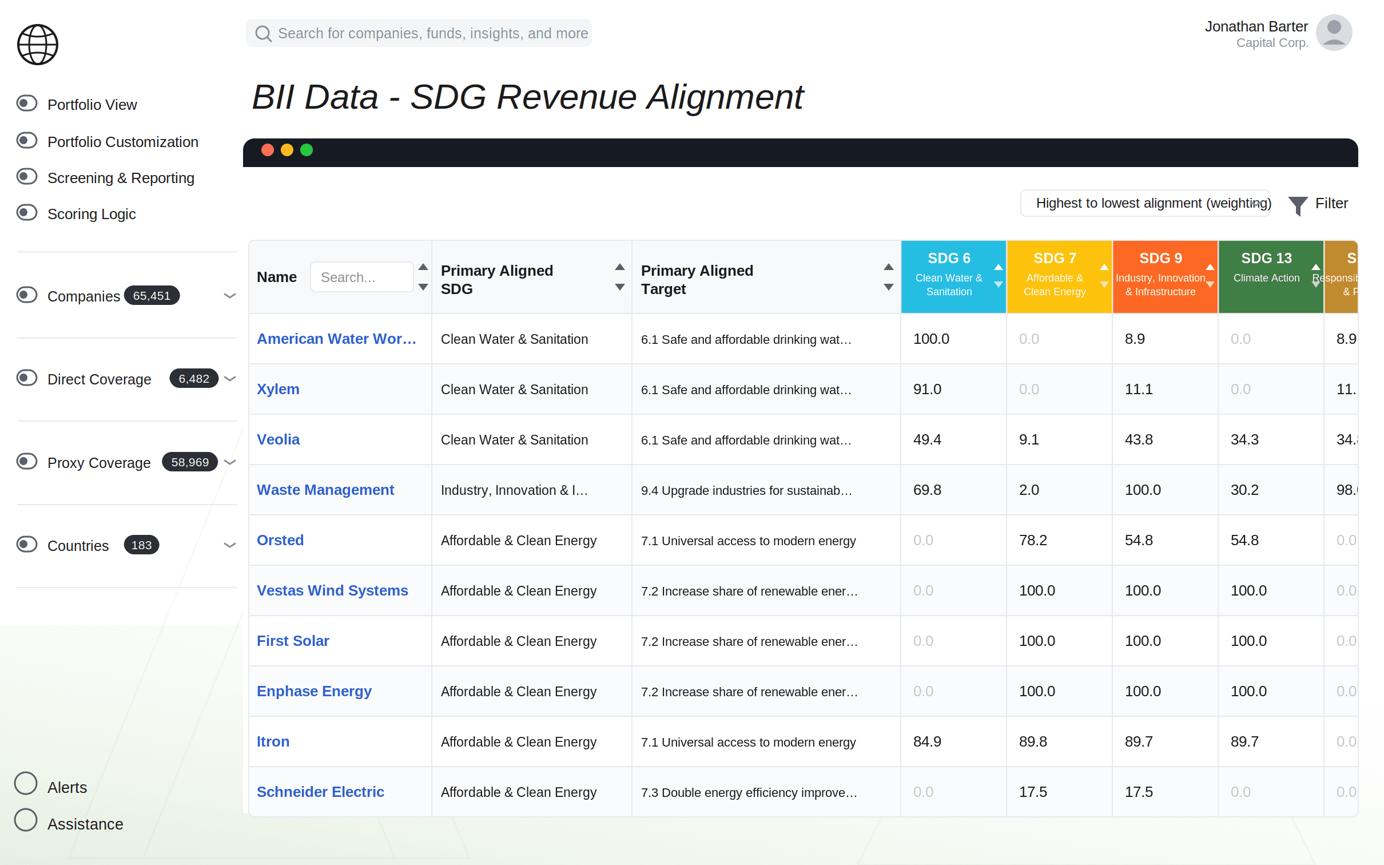Open the Xylem company link
Viewport: 1384px width, 865px height.
(x=278, y=389)
